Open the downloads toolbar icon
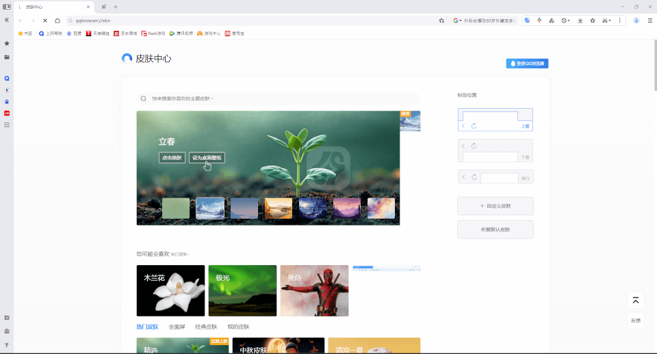 (x=580, y=21)
